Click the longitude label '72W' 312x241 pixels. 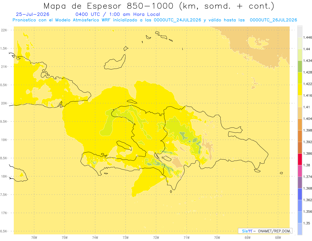[x=156, y=238]
